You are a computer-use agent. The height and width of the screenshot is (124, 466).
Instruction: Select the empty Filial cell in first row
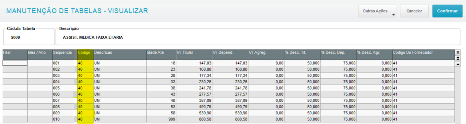[x=15, y=63]
